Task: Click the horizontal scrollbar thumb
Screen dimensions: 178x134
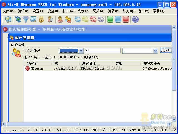Action: coord(79,124)
